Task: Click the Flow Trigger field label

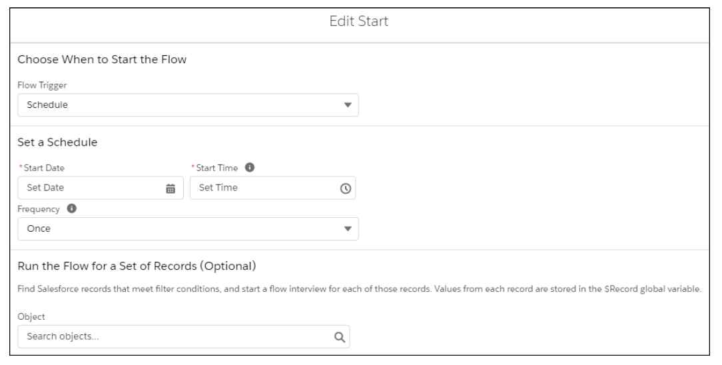Action: pos(42,85)
